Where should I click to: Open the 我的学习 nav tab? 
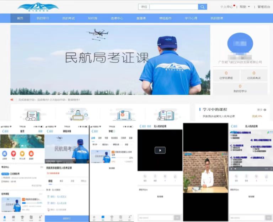click(43, 18)
